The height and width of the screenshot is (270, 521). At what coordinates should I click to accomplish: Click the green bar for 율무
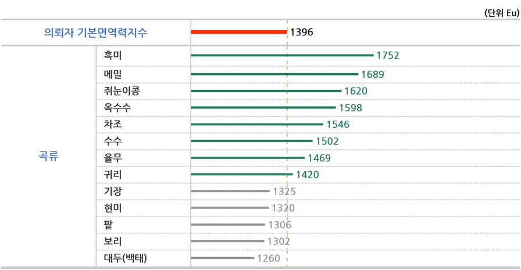pos(248,158)
